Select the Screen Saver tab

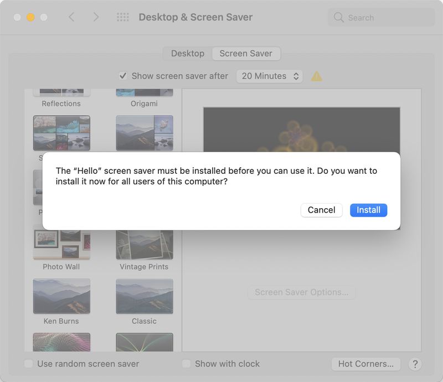point(246,53)
